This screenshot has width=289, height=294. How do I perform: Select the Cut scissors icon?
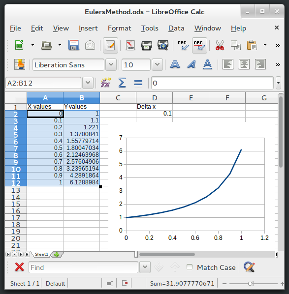(220, 45)
